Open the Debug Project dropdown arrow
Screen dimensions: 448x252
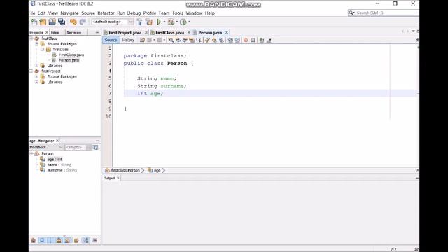point(176,22)
